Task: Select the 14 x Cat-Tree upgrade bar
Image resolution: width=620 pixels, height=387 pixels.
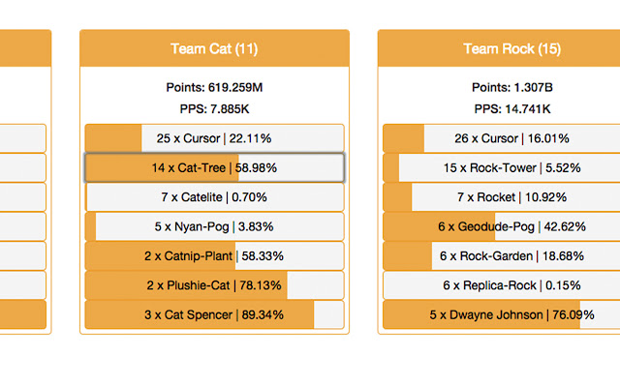Action: 214,167
